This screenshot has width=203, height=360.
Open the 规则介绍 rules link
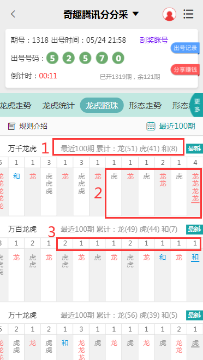(33, 126)
